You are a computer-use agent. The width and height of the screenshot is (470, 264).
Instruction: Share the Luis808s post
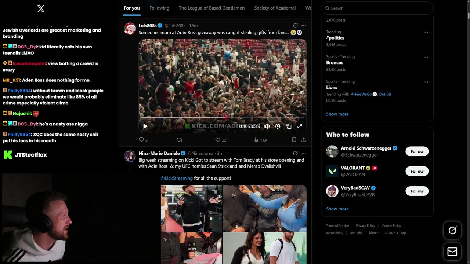(304, 140)
